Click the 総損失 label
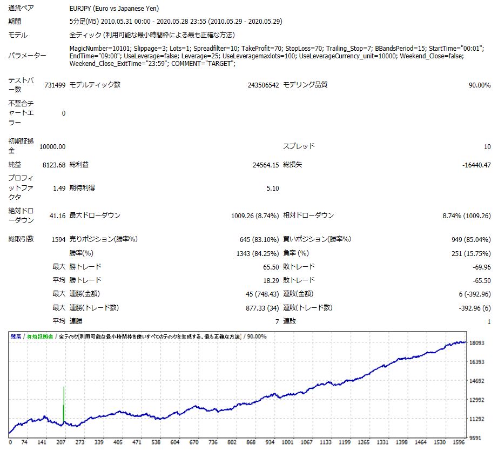The width and height of the screenshot is (498, 451). pos(293,165)
